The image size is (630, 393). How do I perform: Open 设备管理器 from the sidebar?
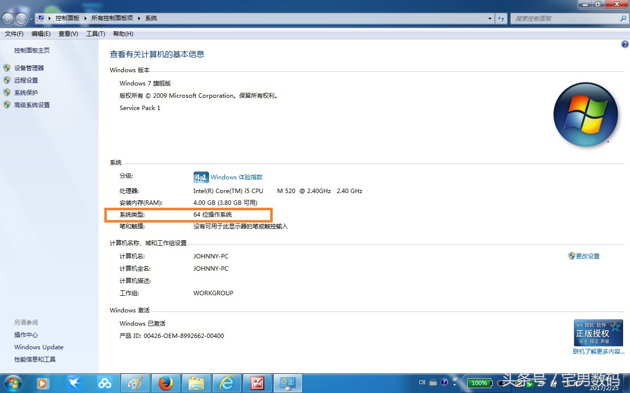pos(28,67)
